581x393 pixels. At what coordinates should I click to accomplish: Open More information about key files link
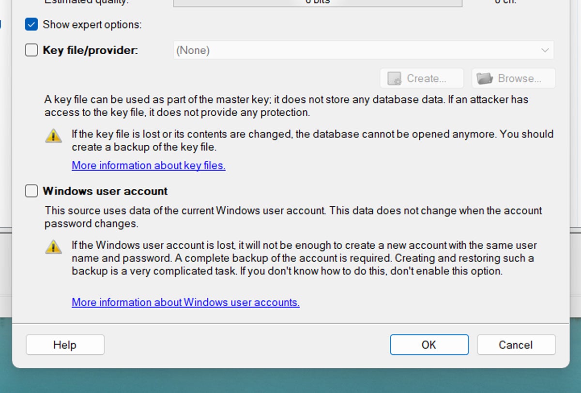(x=149, y=166)
